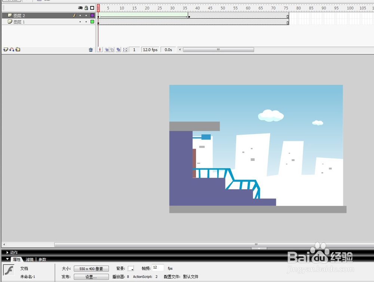This screenshot has height=282, width=374.
Task: Click the 帧频 frame rate input field
Action: (x=158, y=268)
